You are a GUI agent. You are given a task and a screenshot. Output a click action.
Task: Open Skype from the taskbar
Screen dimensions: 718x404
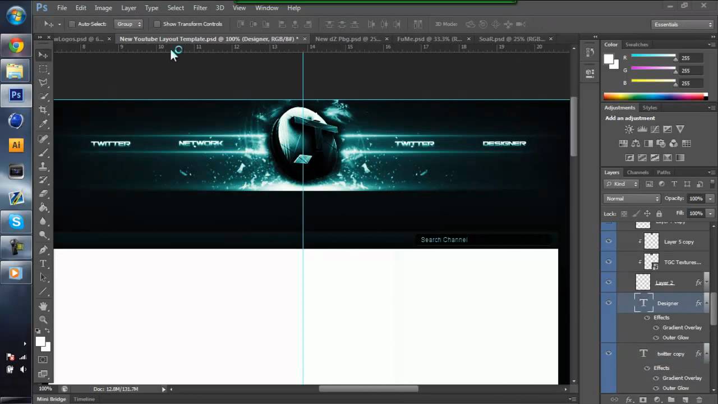point(16,222)
